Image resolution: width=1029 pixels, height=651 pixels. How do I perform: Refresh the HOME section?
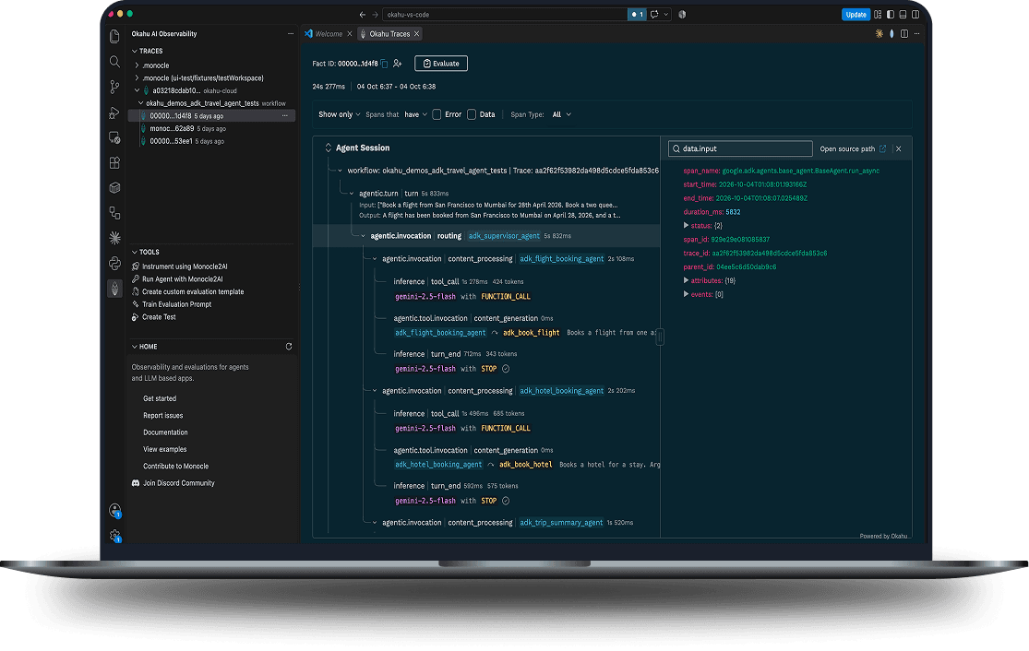289,346
